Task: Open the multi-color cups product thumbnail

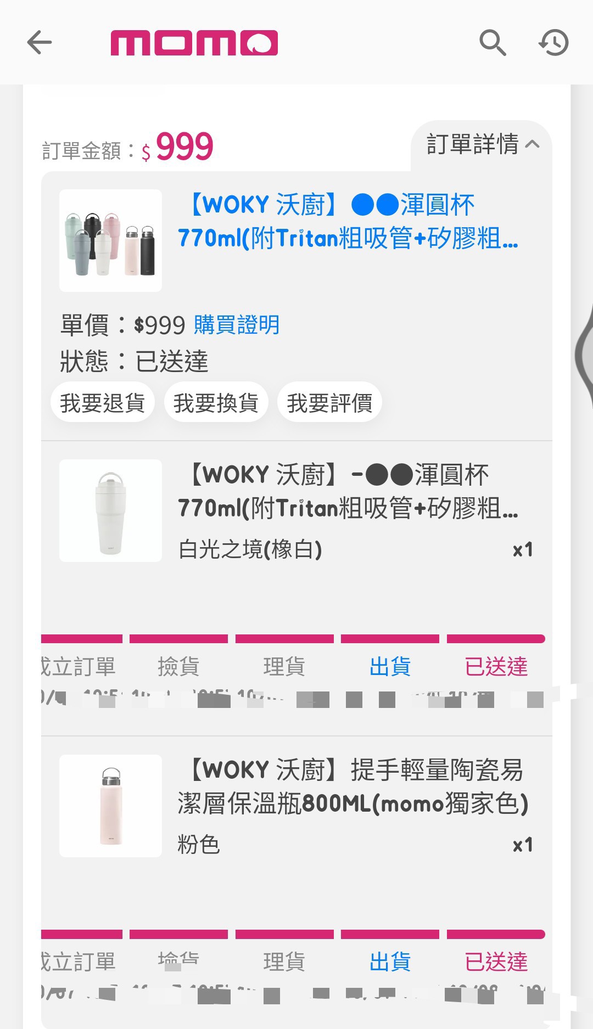Action: pyautogui.click(x=110, y=240)
